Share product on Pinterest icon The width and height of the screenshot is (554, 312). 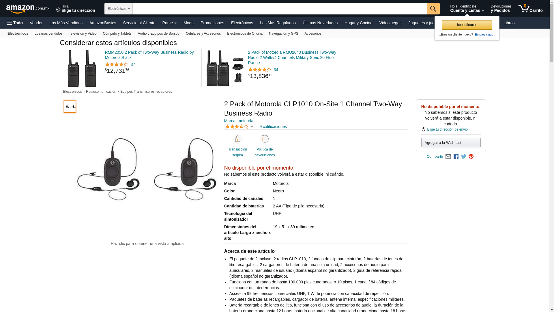tap(471, 157)
